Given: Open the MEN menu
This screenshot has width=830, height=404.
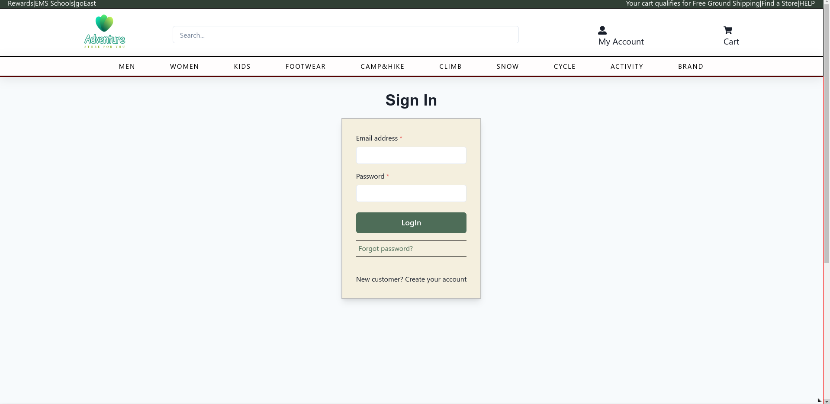Looking at the screenshot, I should 127,67.
